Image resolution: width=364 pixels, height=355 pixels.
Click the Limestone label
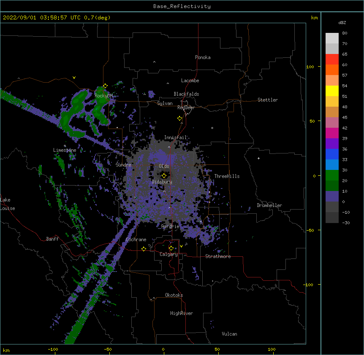point(65,150)
